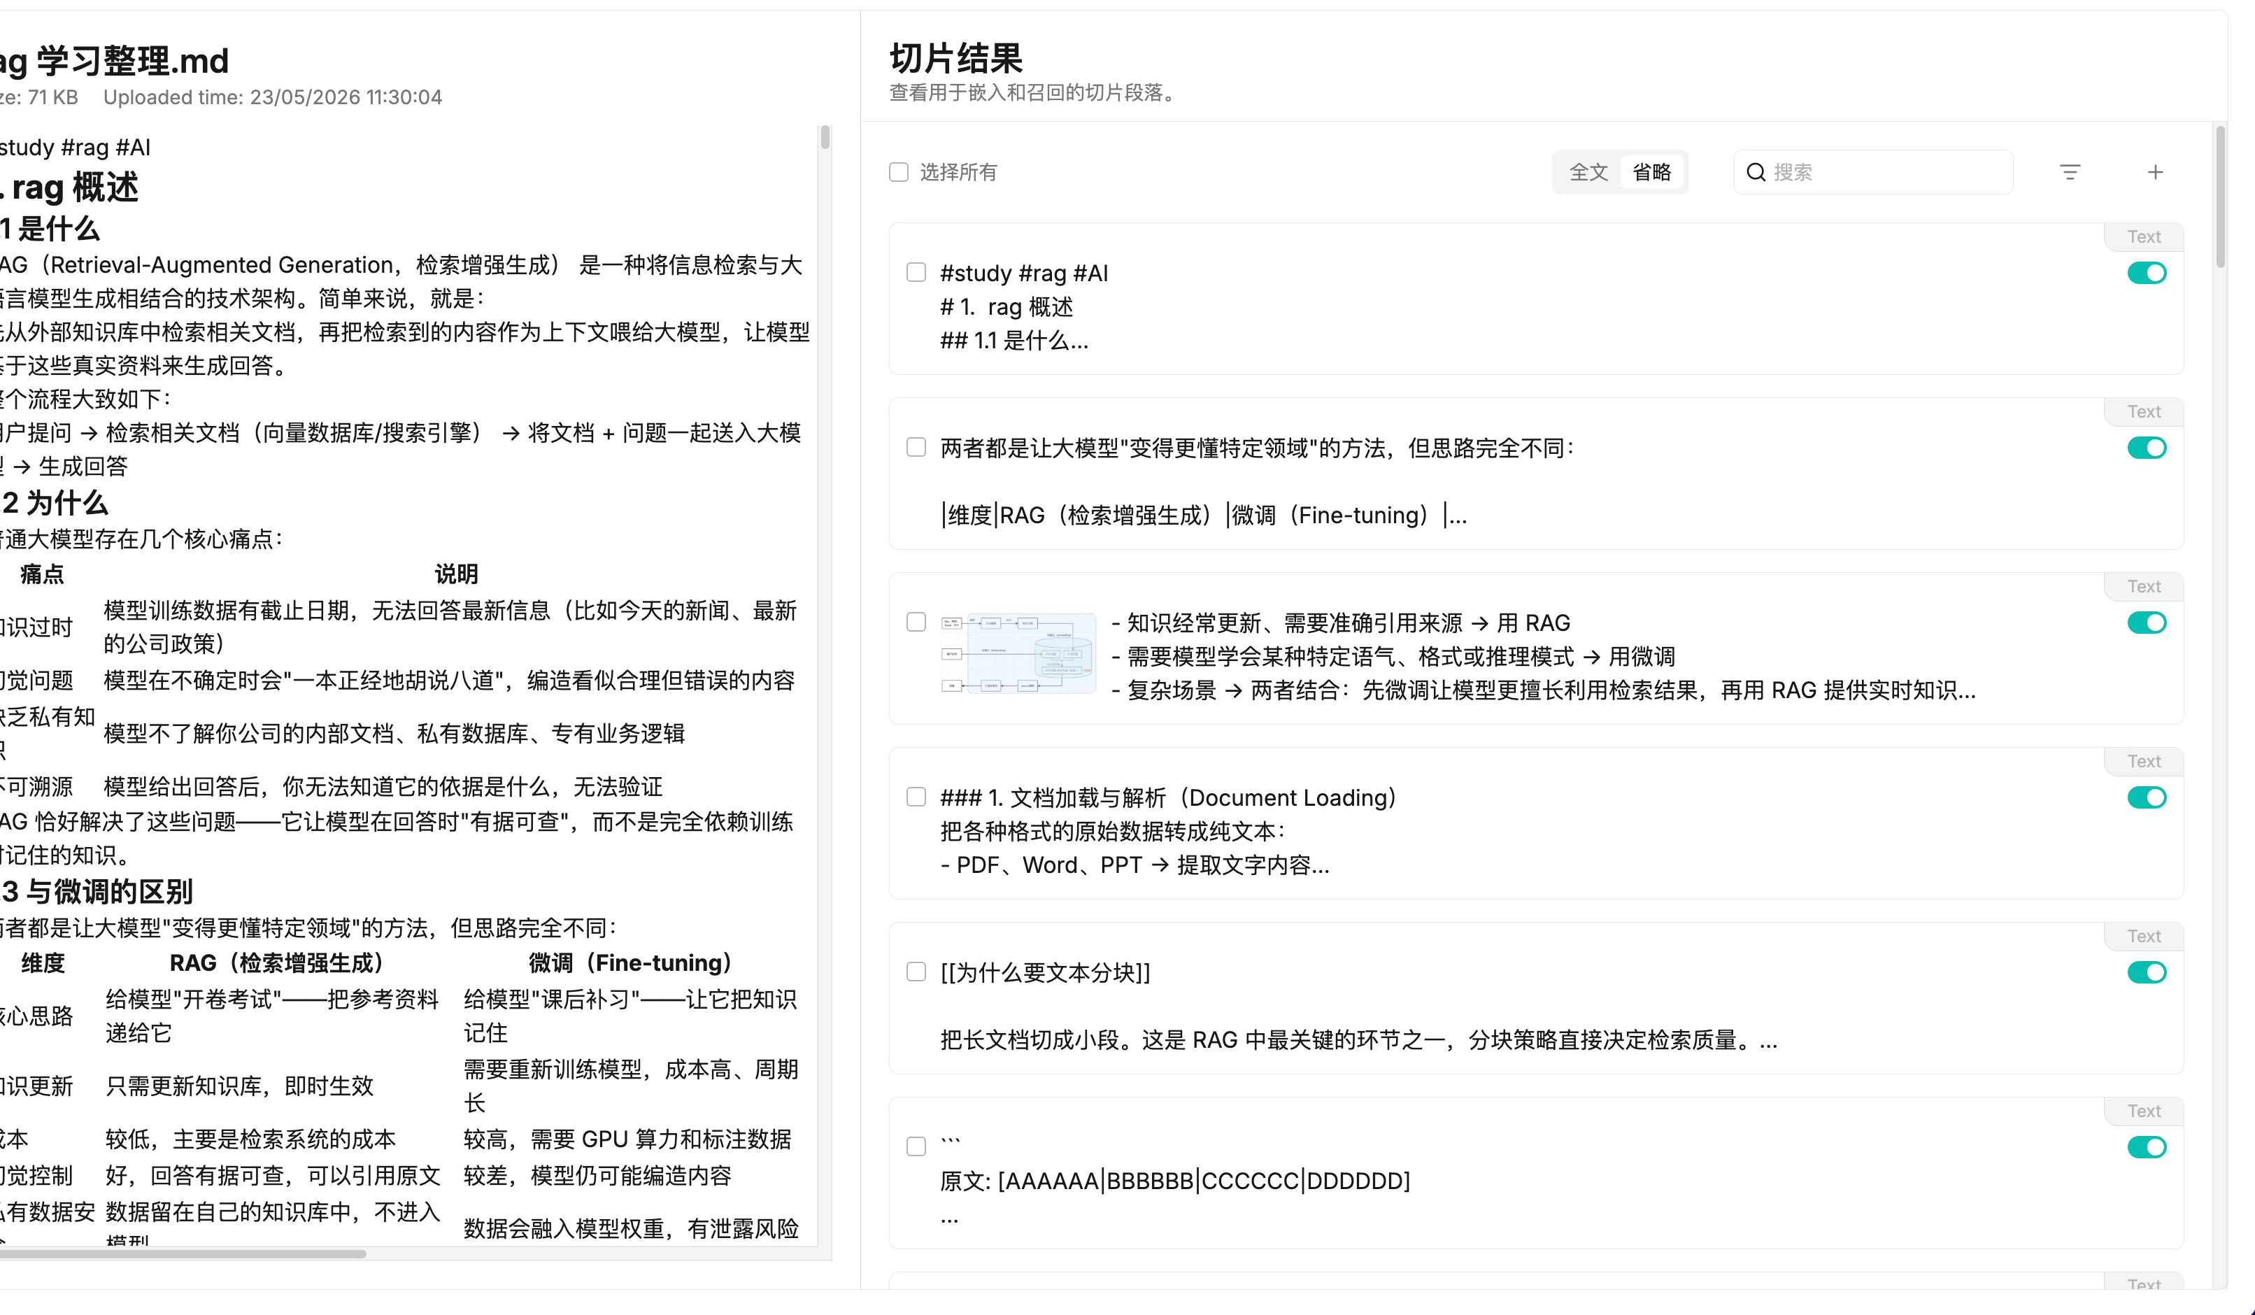2255x1315 pixels.
Task: Focus the 搜索 chunk search field
Action: tap(1873, 172)
